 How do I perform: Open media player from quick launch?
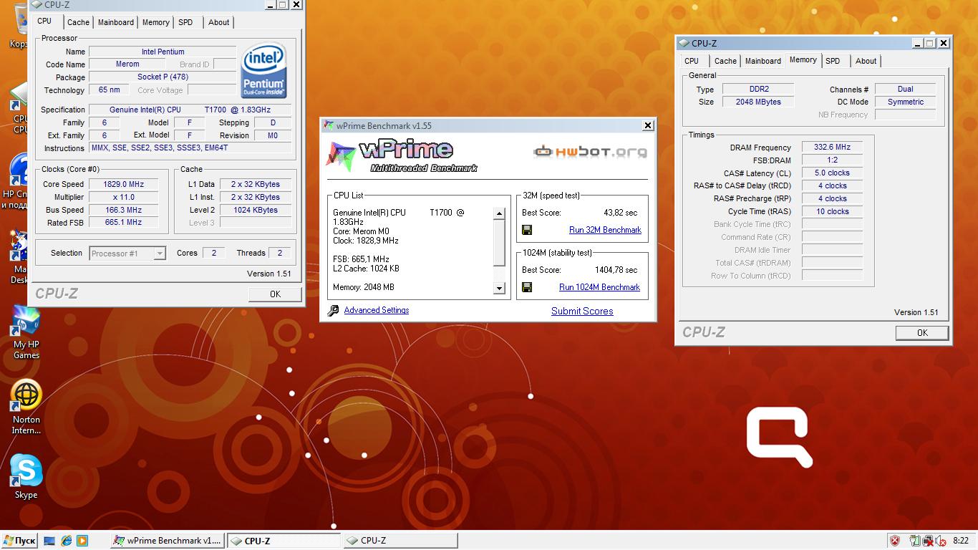pos(82,541)
